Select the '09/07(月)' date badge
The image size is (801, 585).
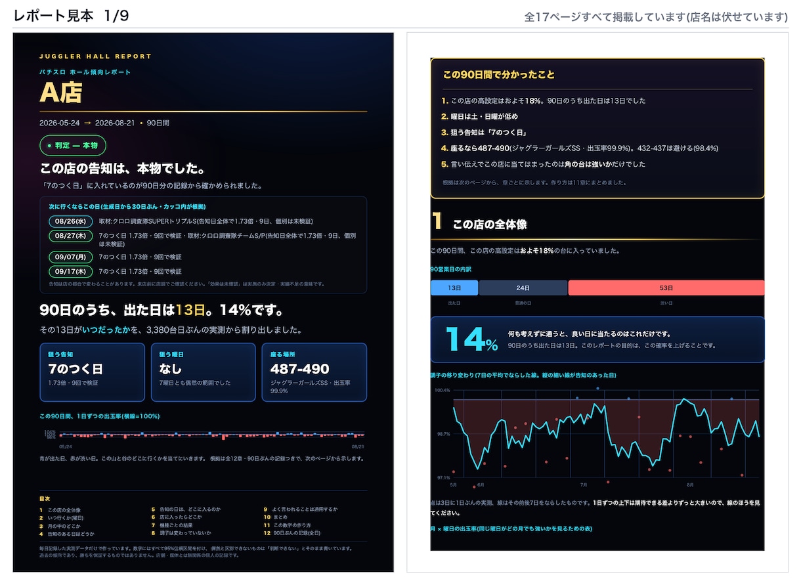pyautogui.click(x=70, y=257)
